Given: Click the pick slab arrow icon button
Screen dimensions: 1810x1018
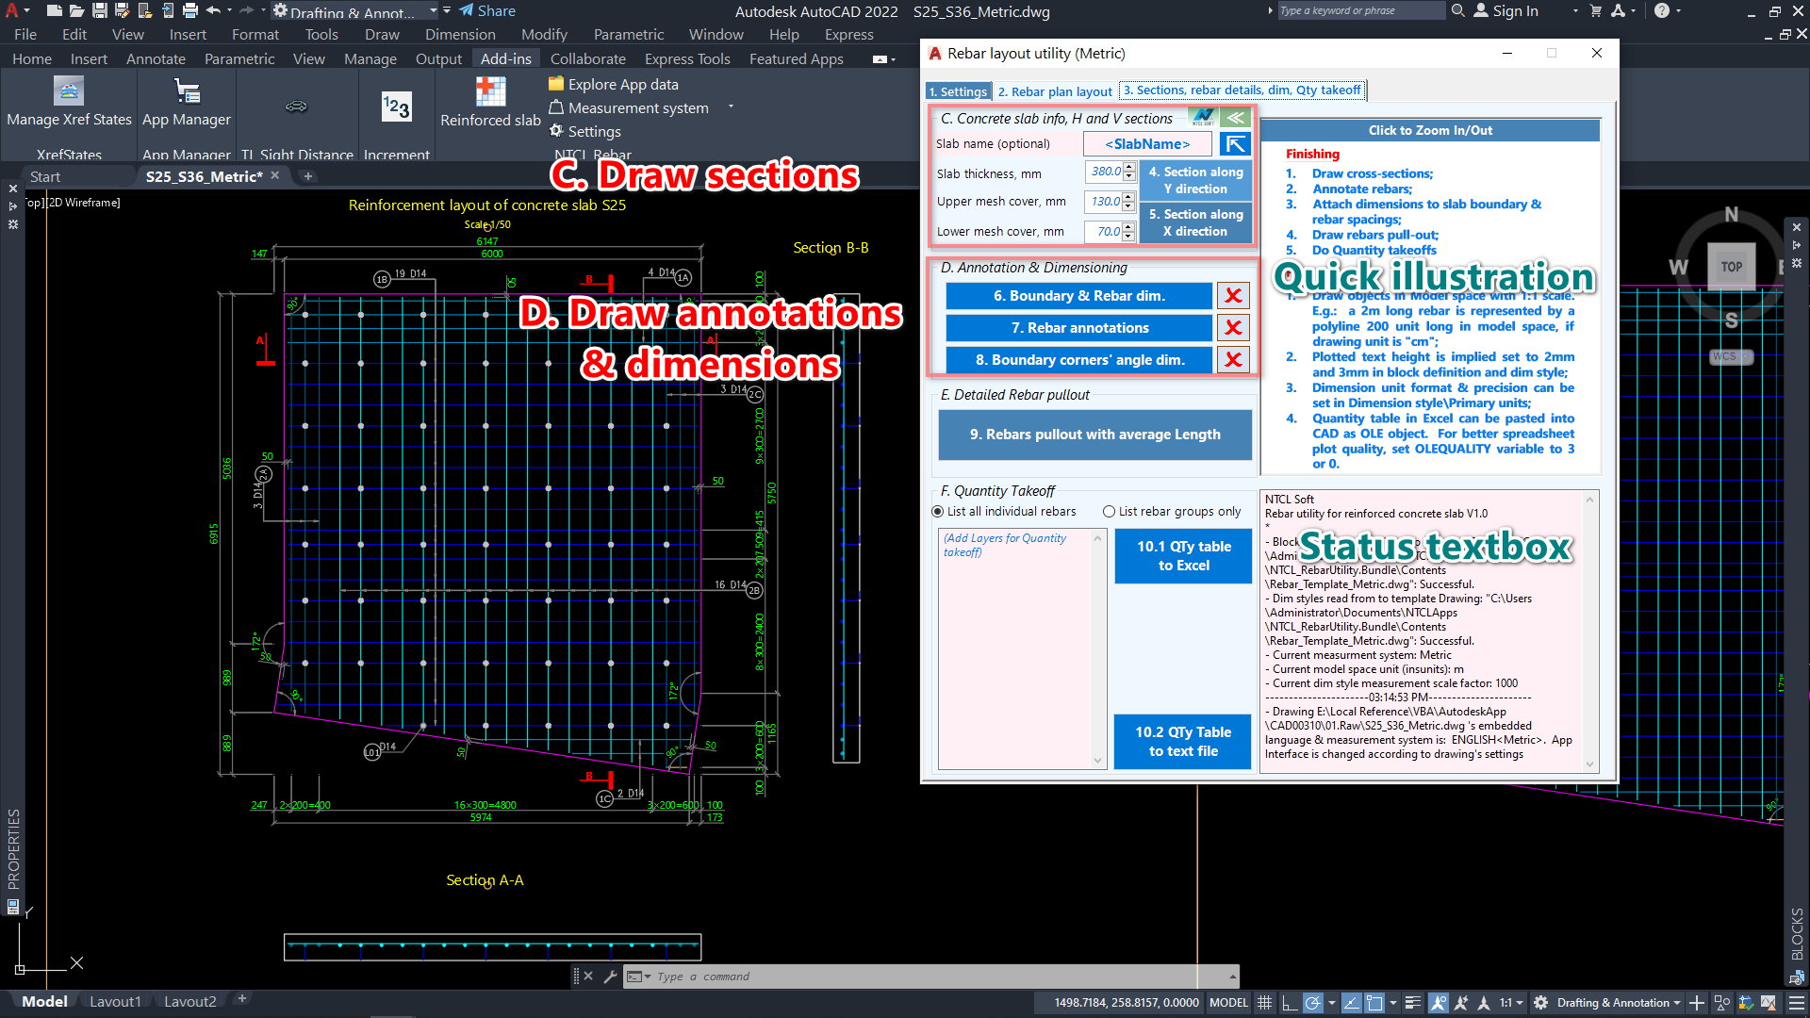Looking at the screenshot, I should pos(1234,144).
